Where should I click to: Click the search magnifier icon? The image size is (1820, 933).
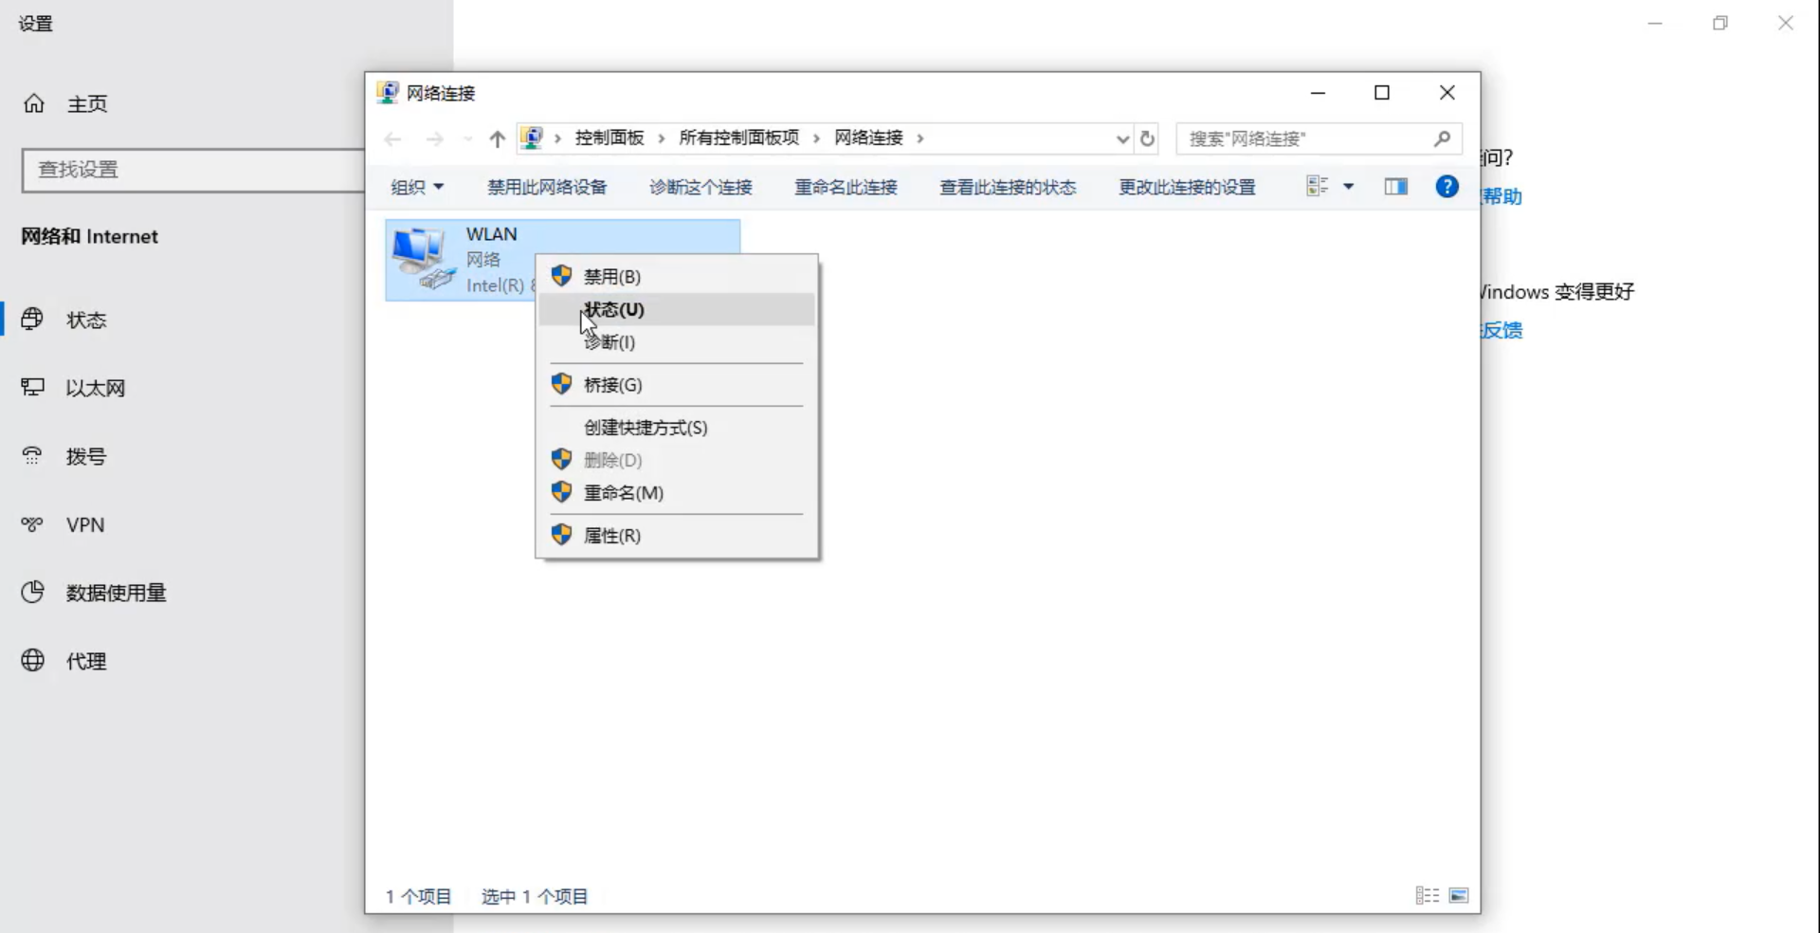(x=1442, y=138)
